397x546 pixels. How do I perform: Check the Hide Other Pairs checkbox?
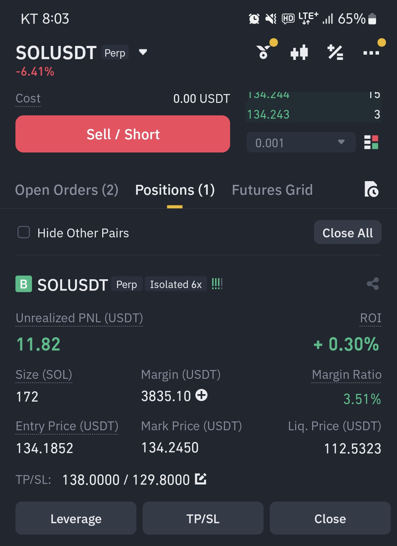[24, 232]
